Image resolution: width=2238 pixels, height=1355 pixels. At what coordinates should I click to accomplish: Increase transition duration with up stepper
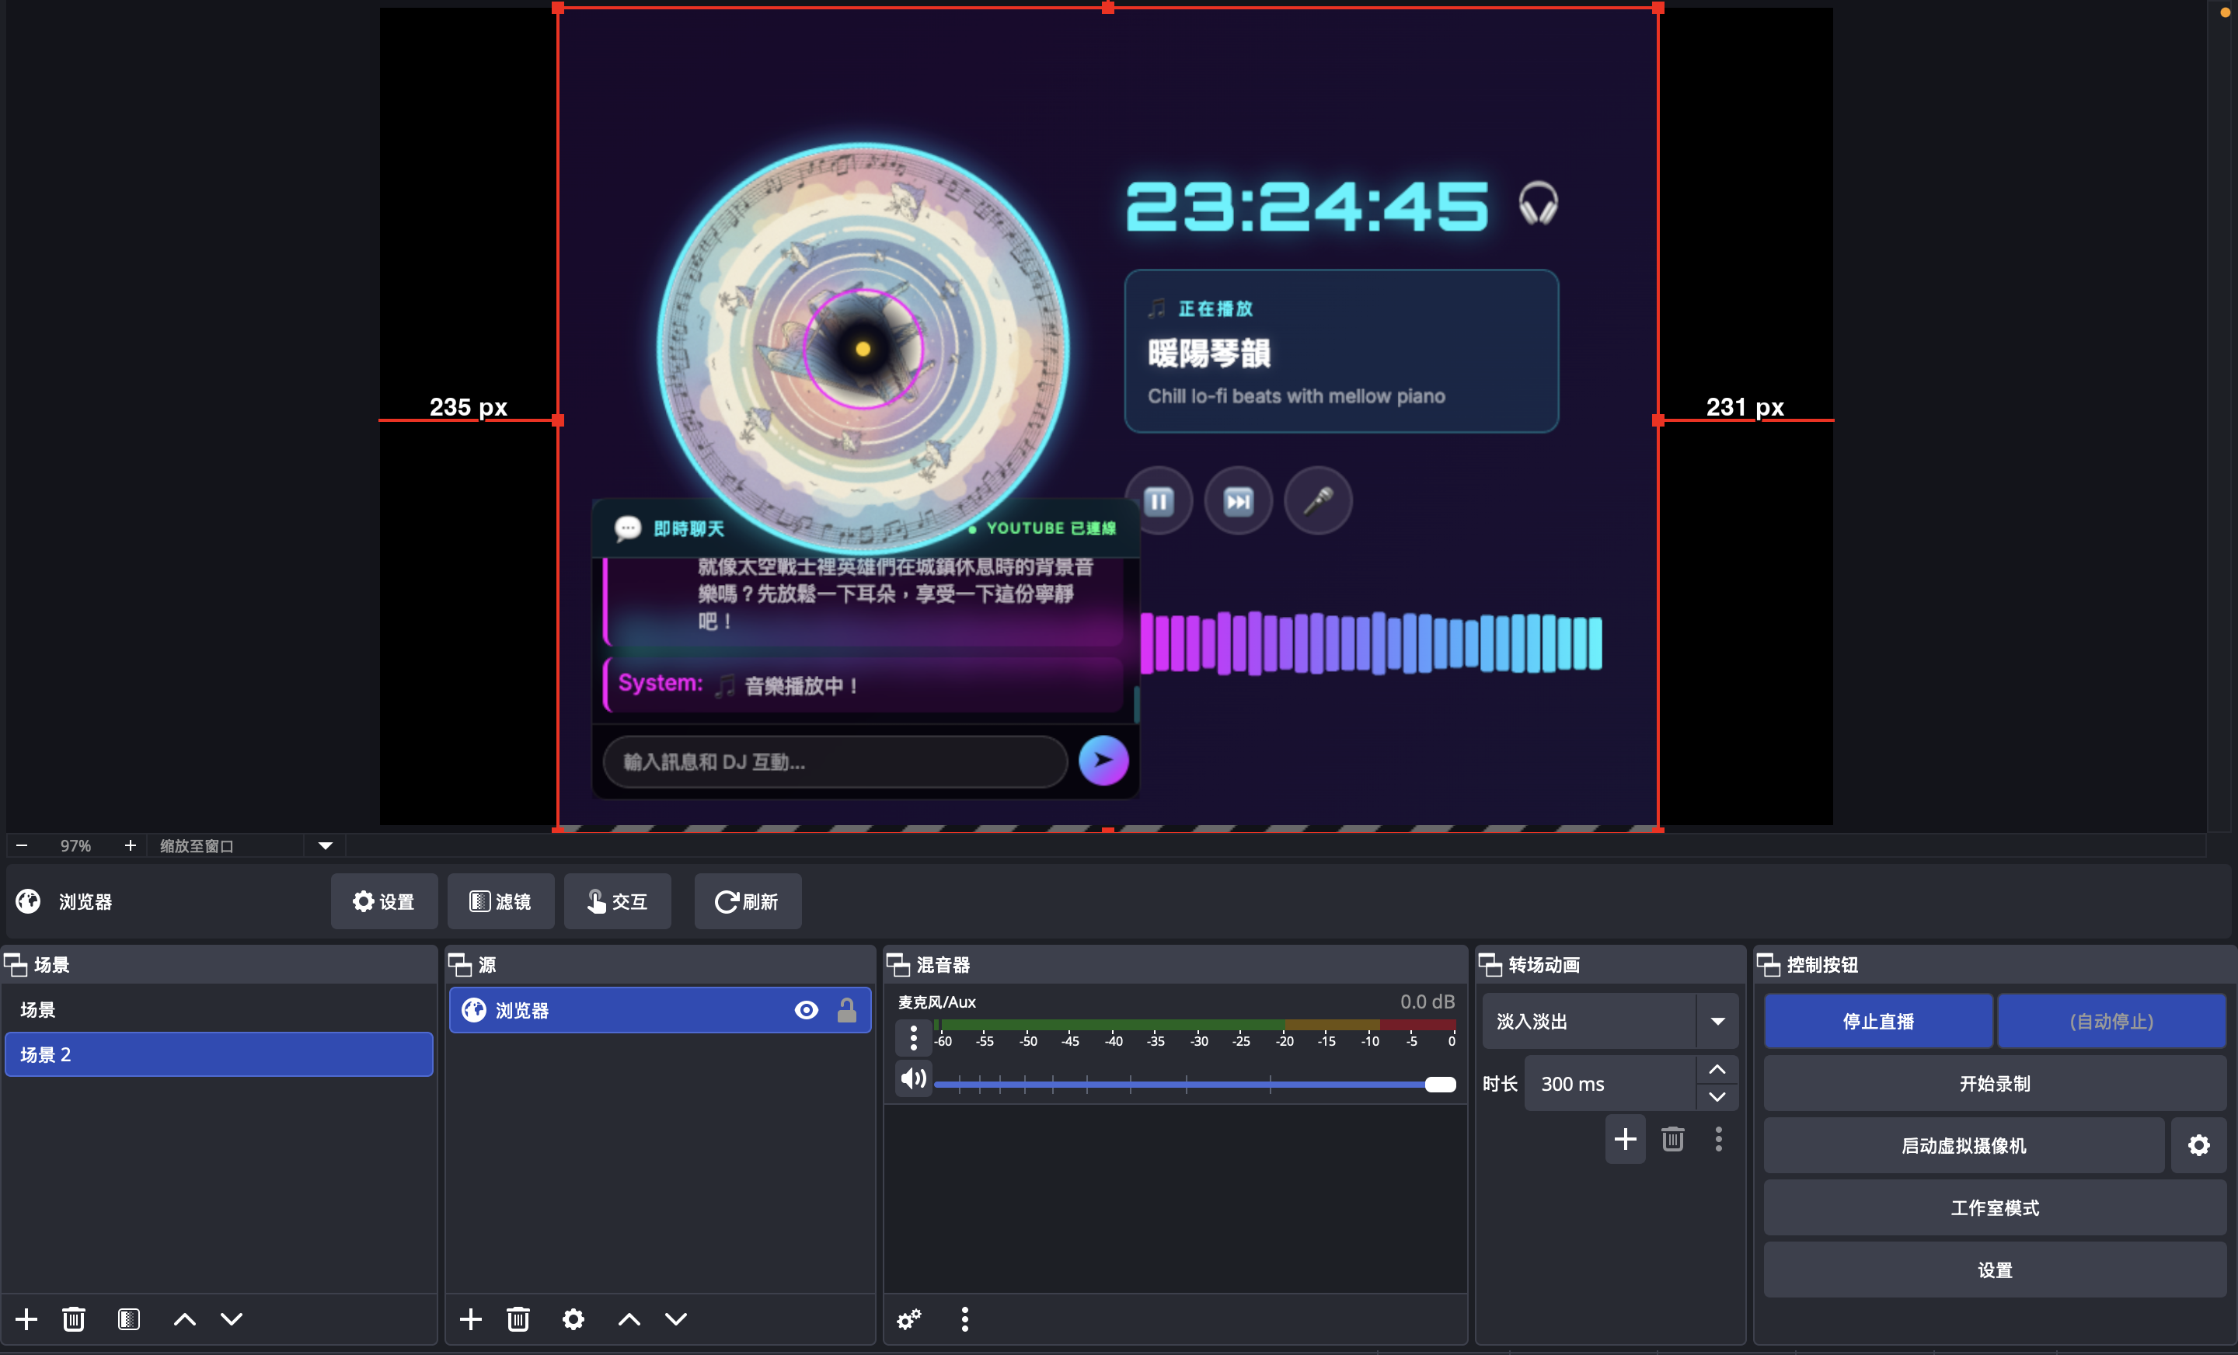pos(1717,1070)
